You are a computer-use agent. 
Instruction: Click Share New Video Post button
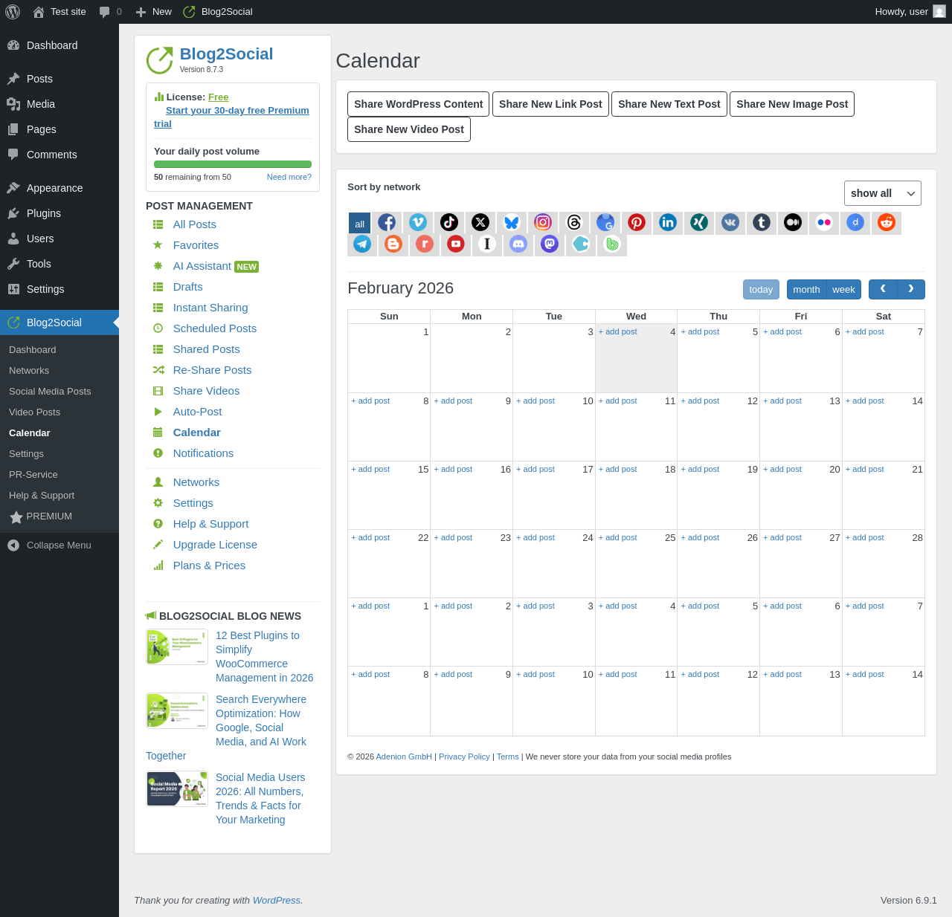[409, 129]
